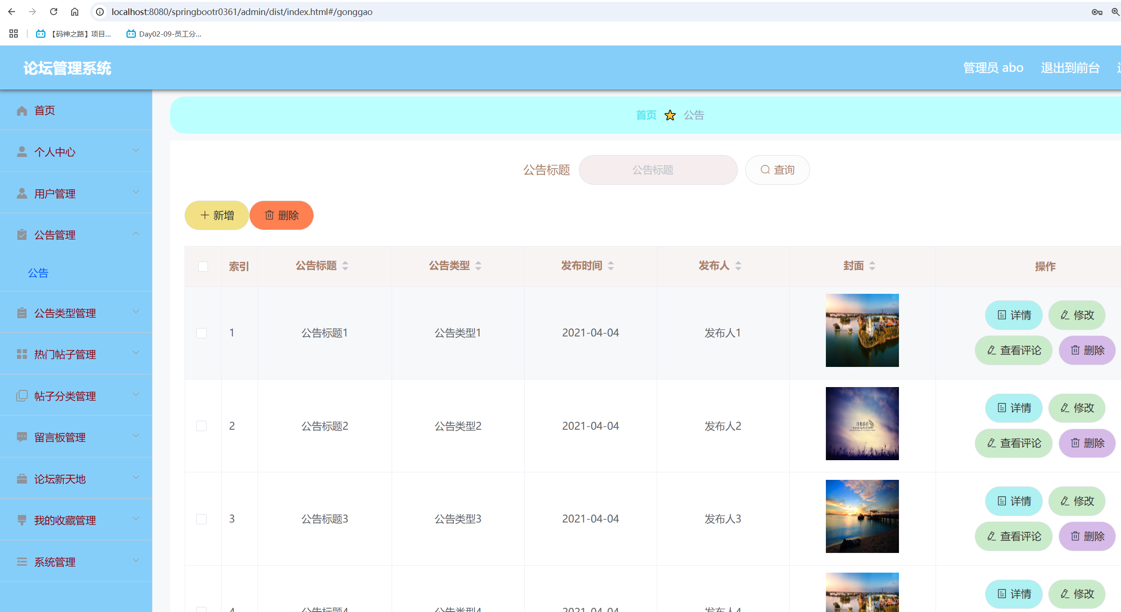
Task: Click the 留言板管理 chat icon
Action: point(22,437)
